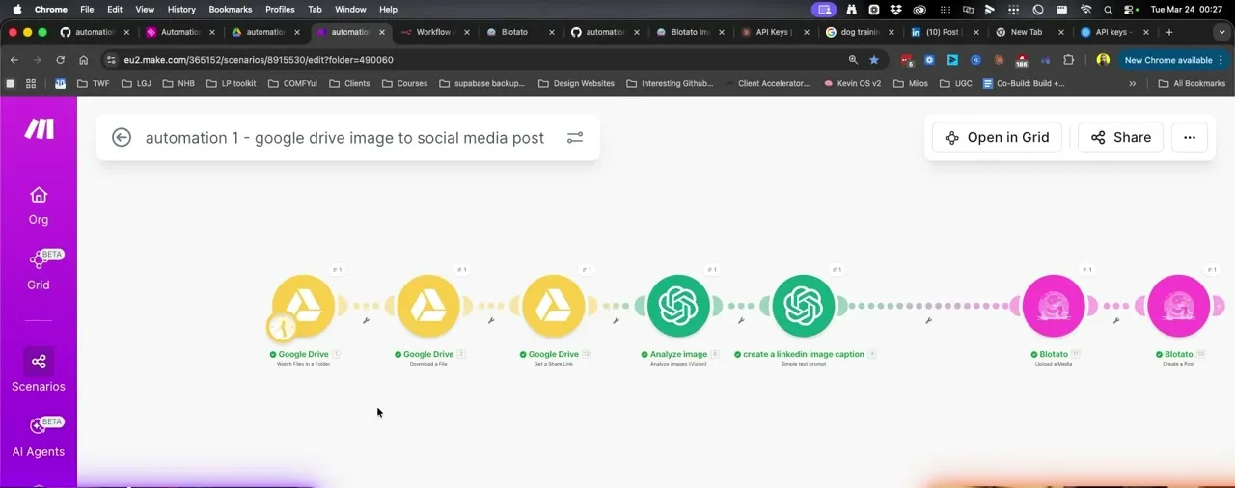Screen dimensions: 1235x488
Task: Open macOS Control Center
Action: (x=1130, y=9)
